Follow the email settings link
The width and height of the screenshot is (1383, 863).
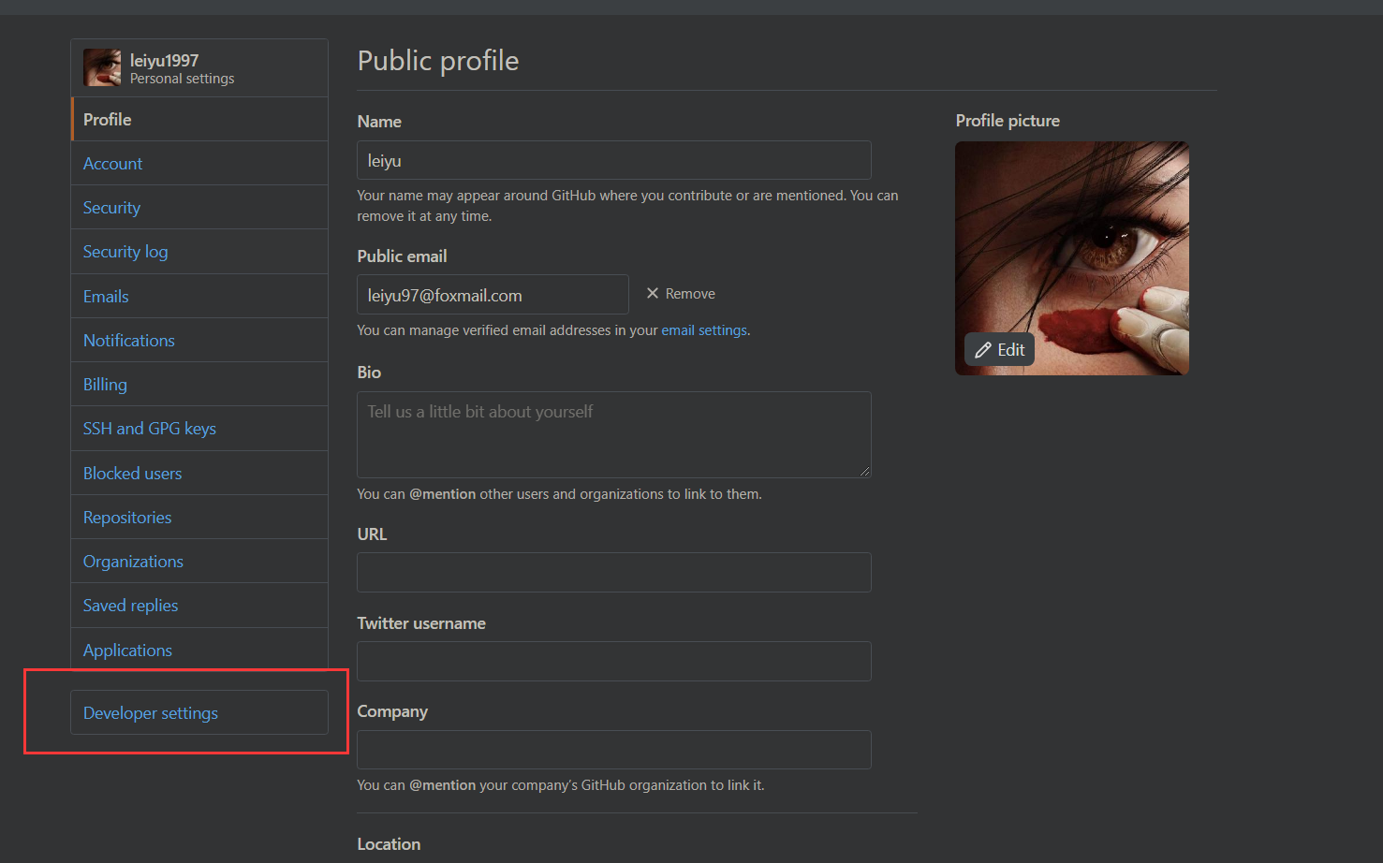tap(704, 330)
